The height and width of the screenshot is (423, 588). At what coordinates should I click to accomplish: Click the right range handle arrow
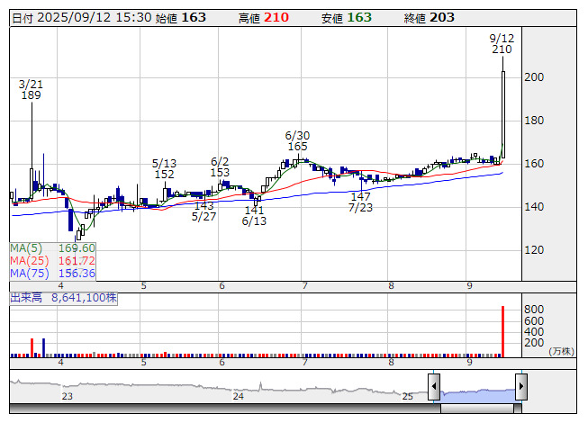click(x=520, y=388)
